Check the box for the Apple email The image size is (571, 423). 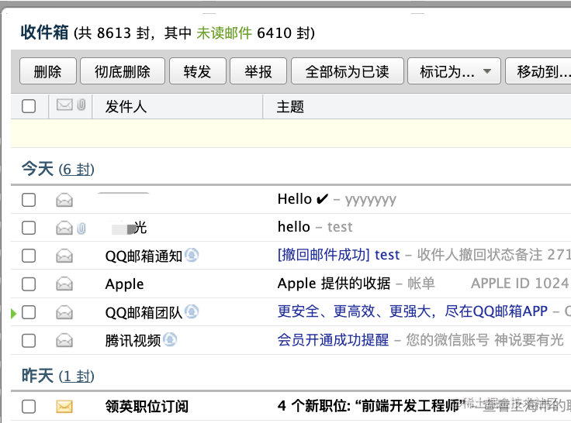coord(29,284)
